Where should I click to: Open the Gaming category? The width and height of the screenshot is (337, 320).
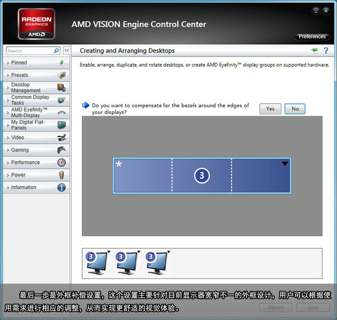36,150
